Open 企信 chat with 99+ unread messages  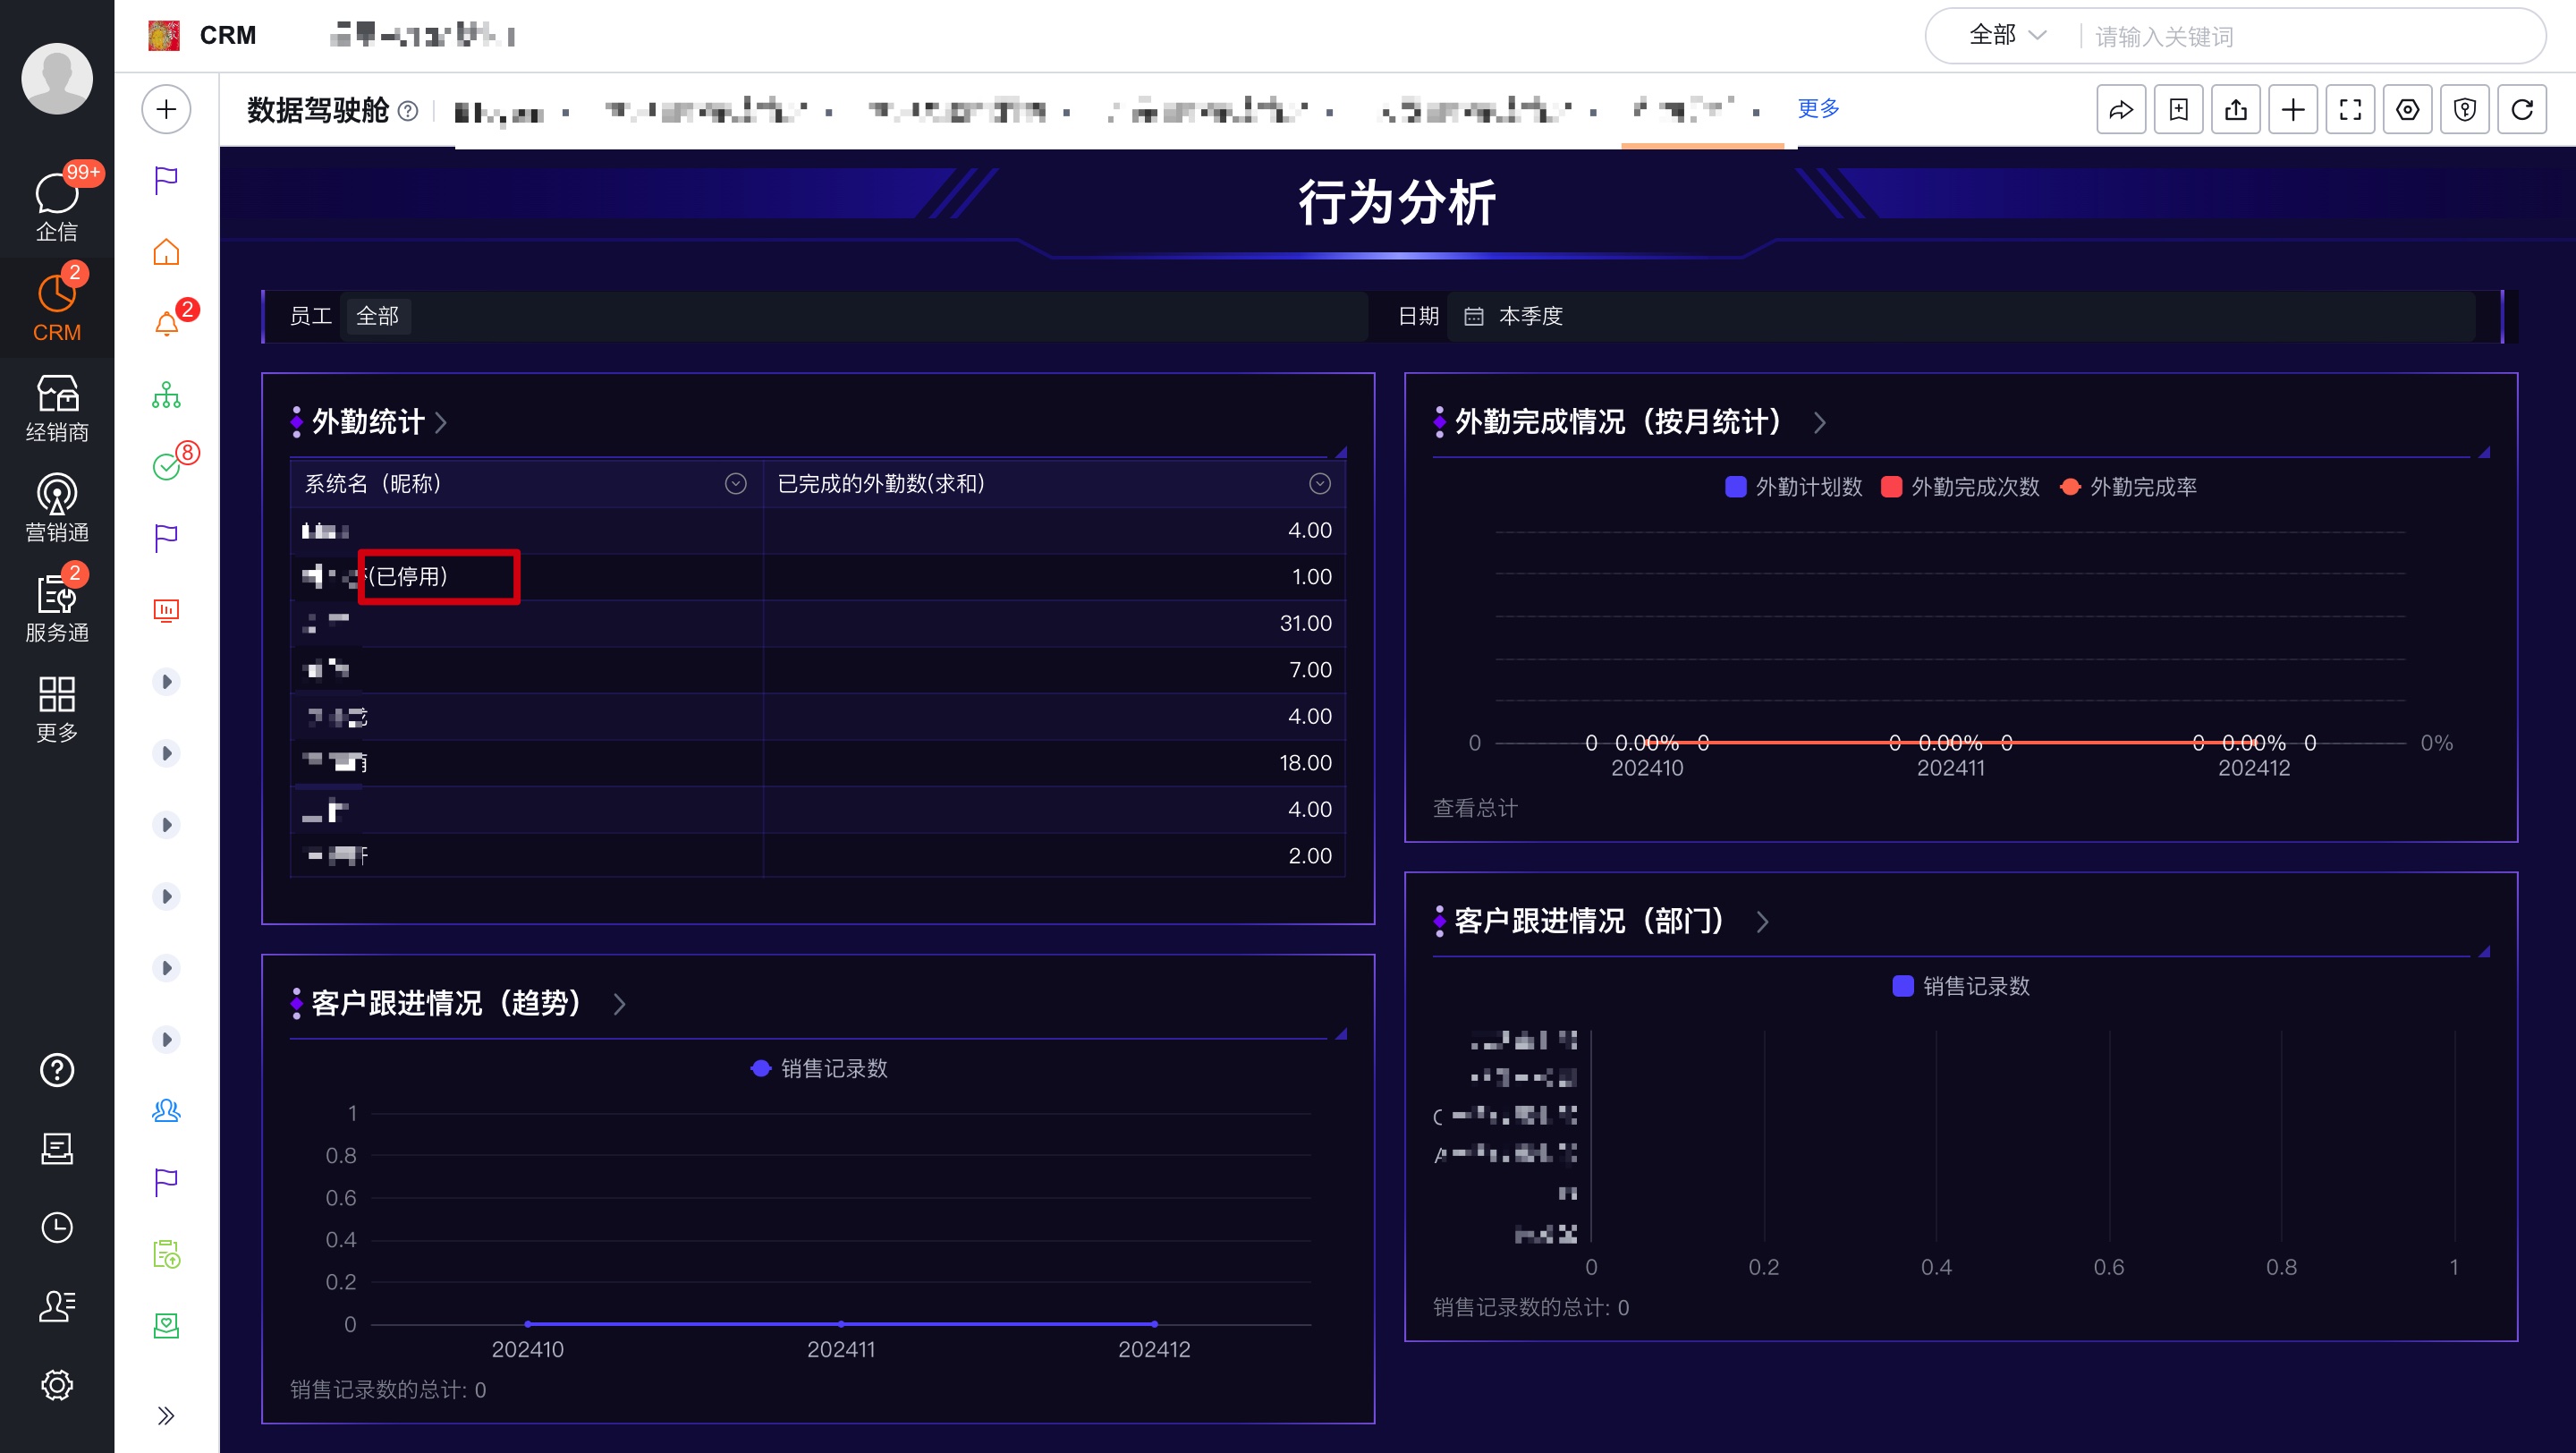(56, 205)
